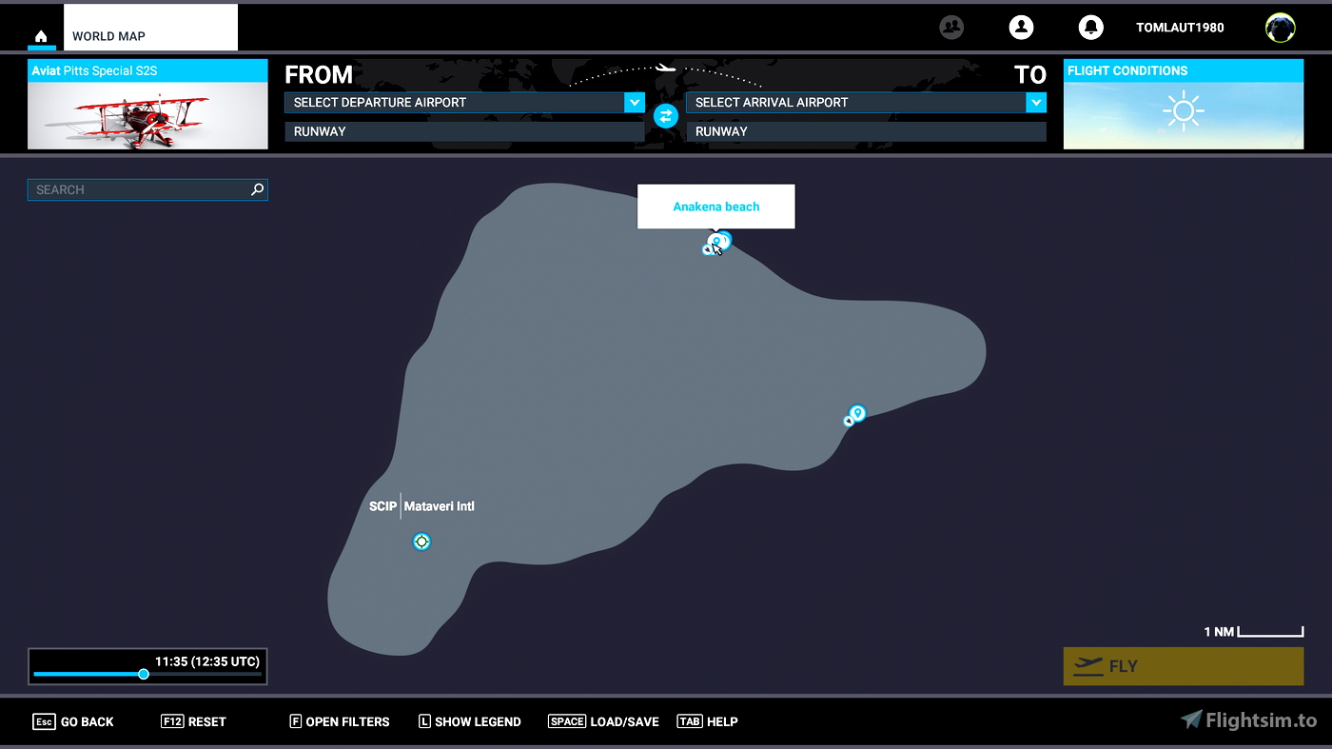1332x749 pixels.
Task: Click the Anakena beach tooltip label
Action: 716,207
